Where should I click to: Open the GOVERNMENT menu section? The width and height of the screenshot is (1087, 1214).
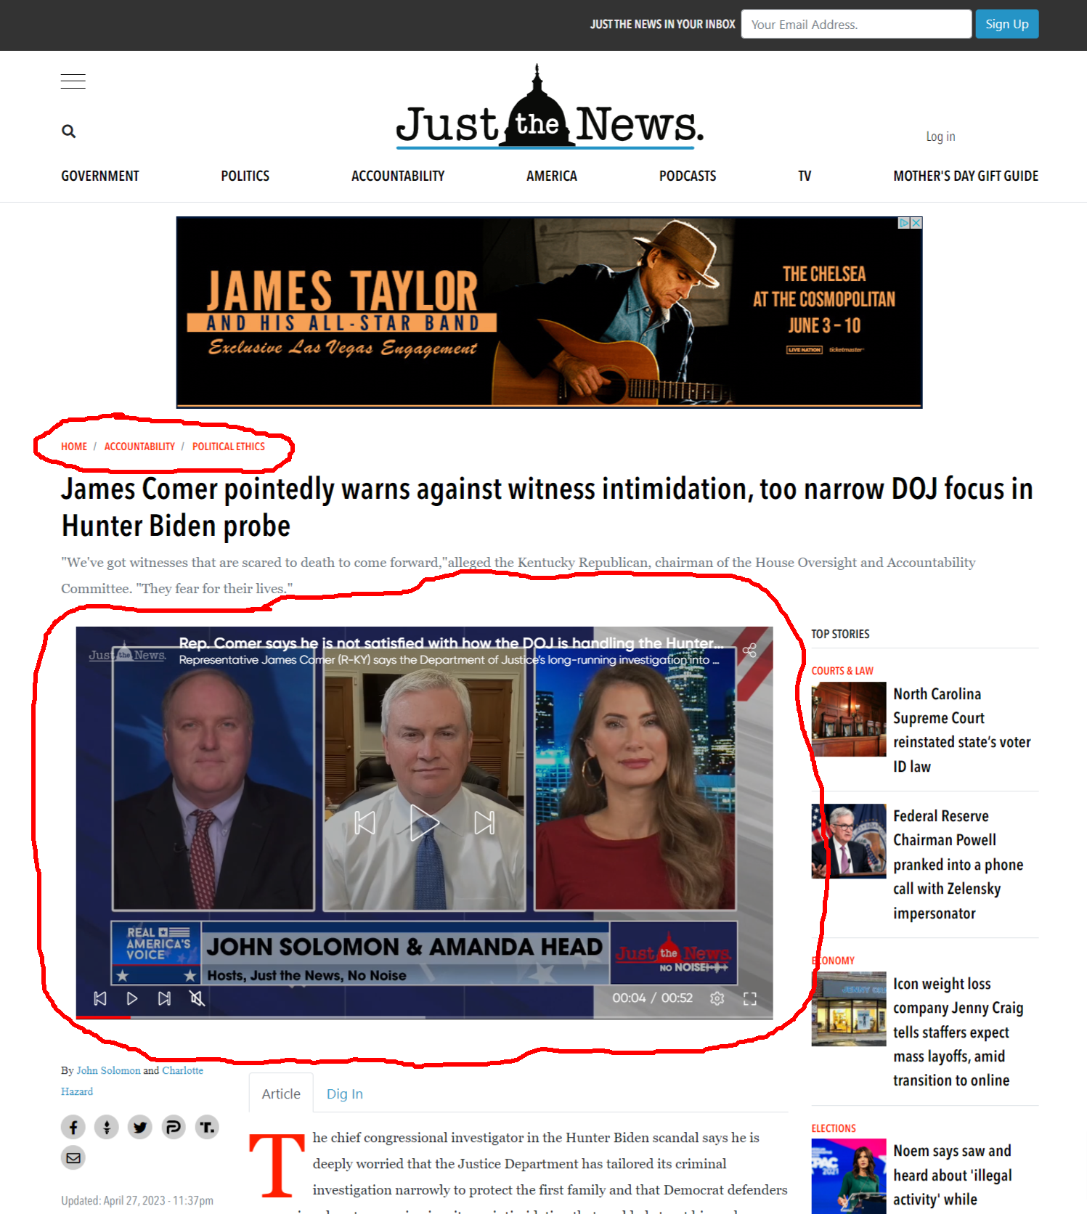[x=100, y=176]
